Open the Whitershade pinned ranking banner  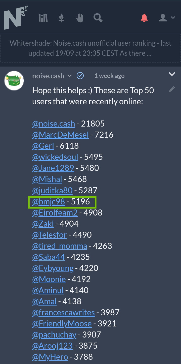click(x=90, y=48)
